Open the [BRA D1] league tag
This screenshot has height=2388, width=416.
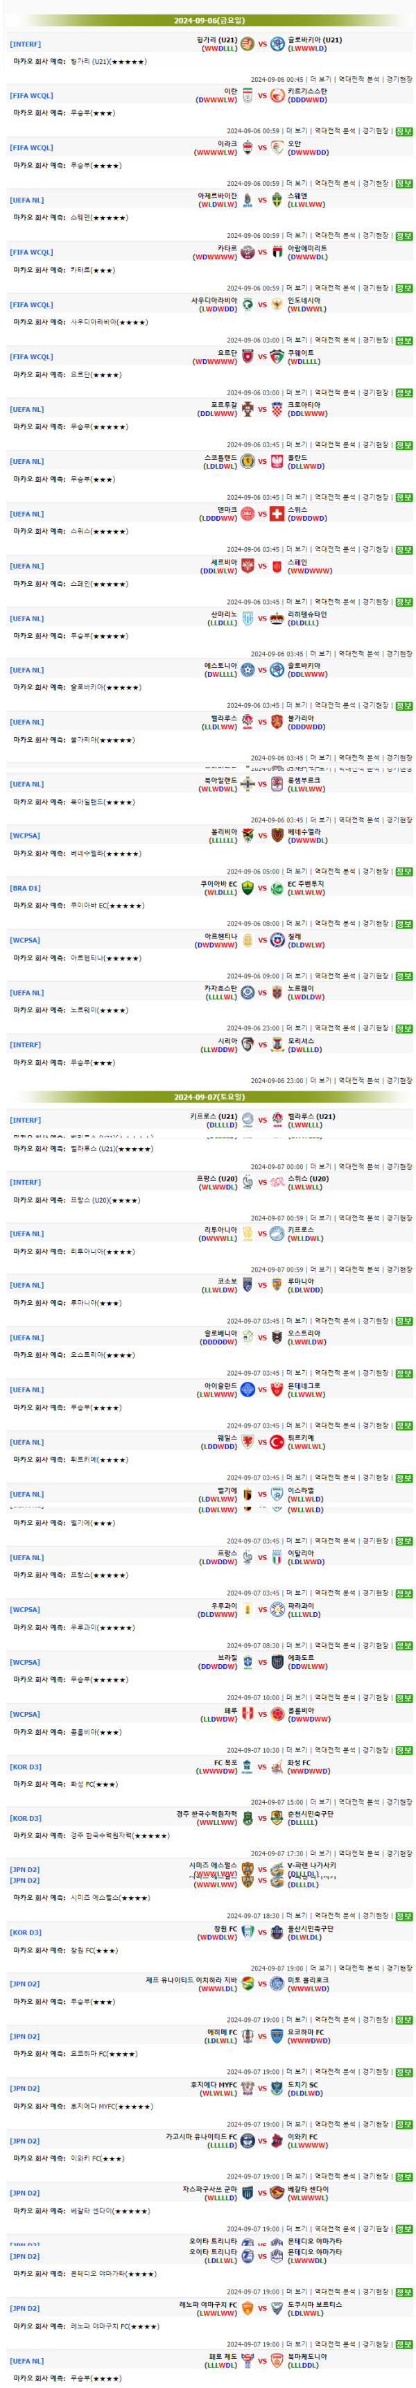click(x=25, y=888)
